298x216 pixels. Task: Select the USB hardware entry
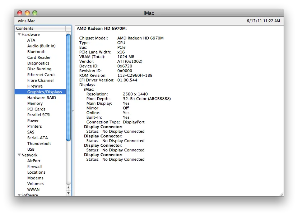click(31, 149)
